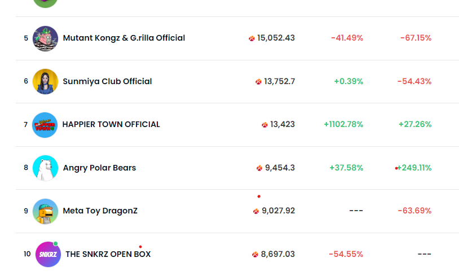Click rank number 6
The height and width of the screenshot is (275, 459).
click(x=26, y=81)
